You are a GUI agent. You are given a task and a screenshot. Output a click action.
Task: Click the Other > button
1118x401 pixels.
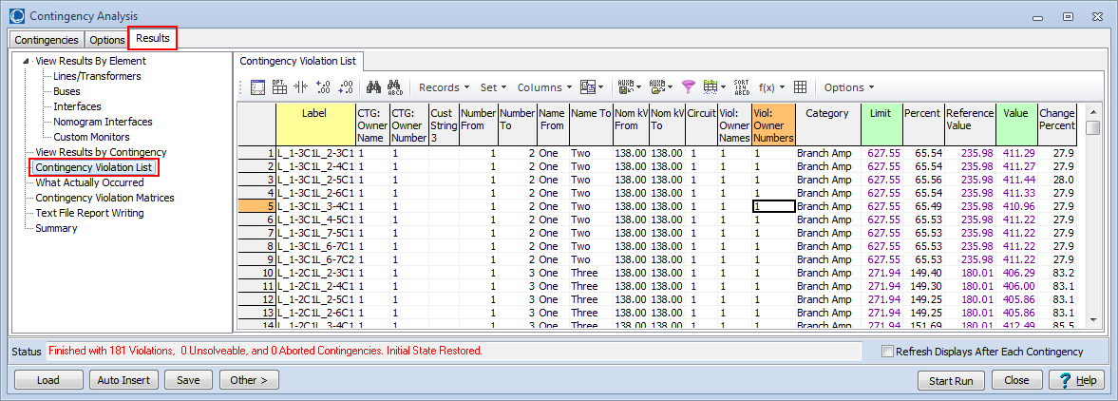(x=249, y=380)
